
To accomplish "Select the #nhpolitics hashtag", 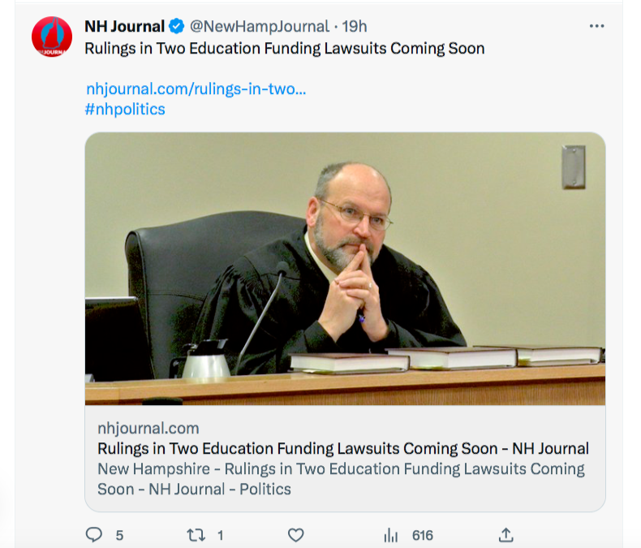I will (125, 109).
